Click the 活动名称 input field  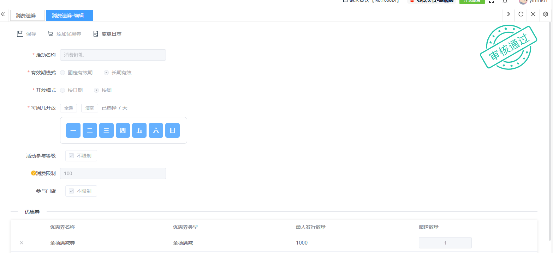[113, 55]
